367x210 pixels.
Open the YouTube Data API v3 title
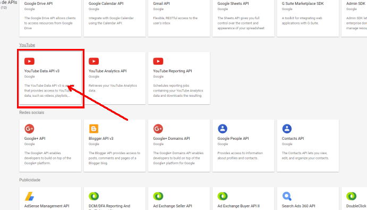[x=41, y=71]
